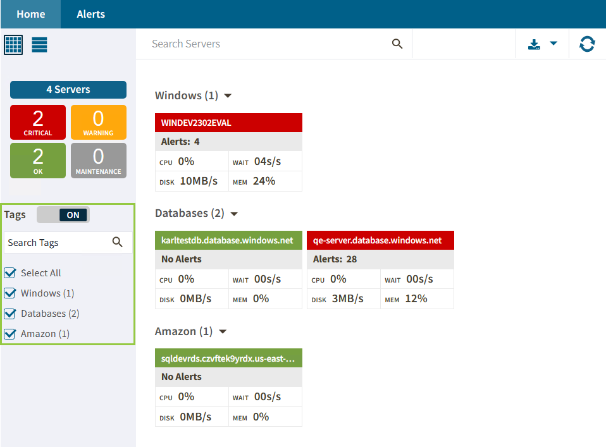Go to the Home tab

click(30, 14)
